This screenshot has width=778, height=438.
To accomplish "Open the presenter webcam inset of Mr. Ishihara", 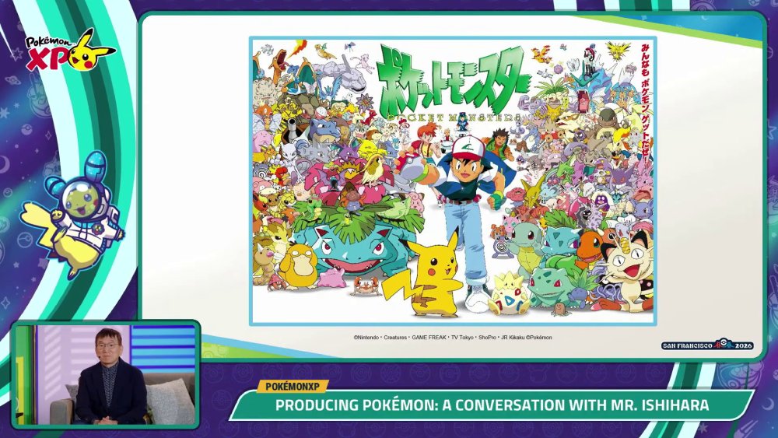I will pyautogui.click(x=106, y=374).
